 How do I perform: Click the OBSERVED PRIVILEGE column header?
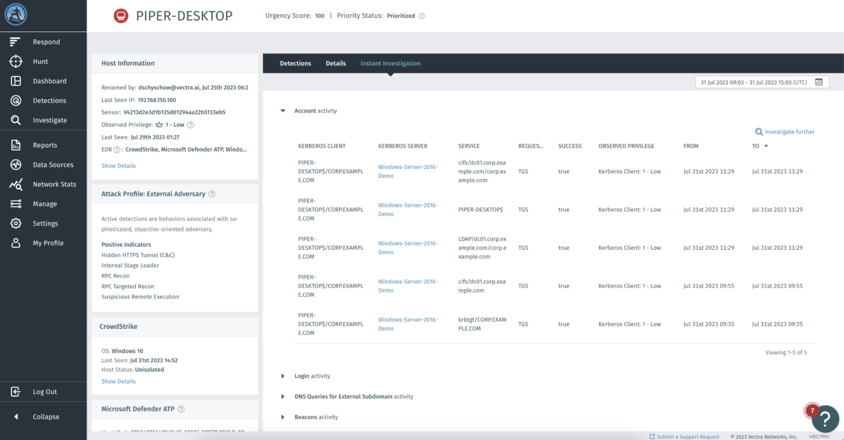626,146
